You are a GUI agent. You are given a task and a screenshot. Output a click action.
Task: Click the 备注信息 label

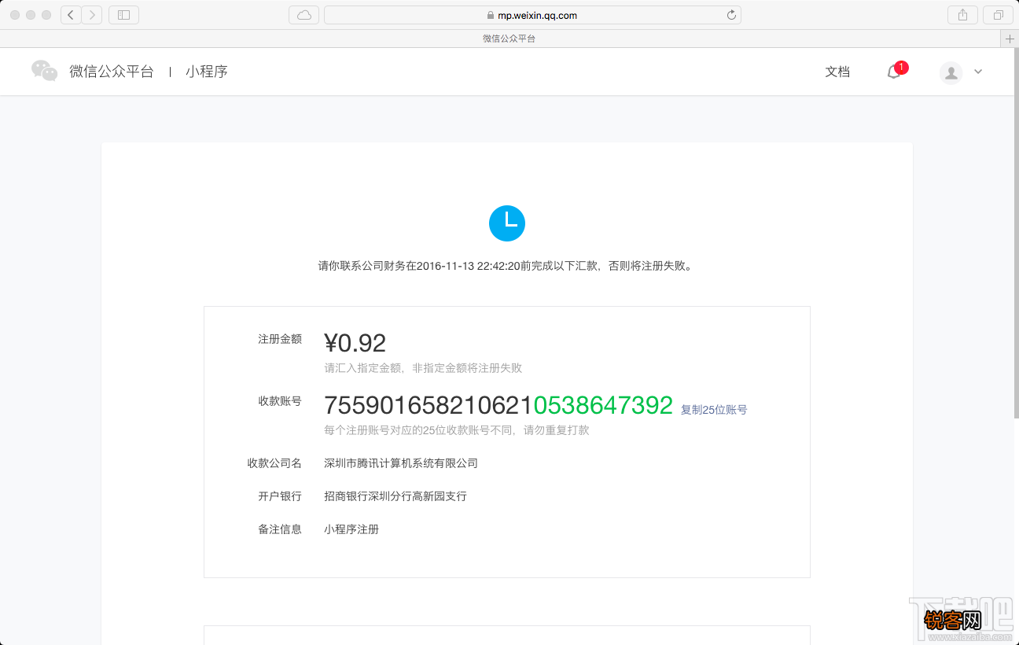tap(280, 529)
